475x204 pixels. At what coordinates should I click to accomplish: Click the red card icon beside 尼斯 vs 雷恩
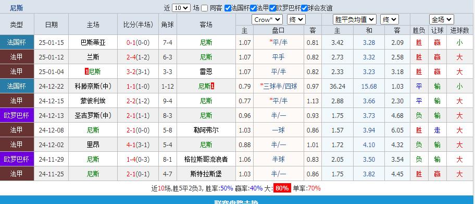(87, 72)
